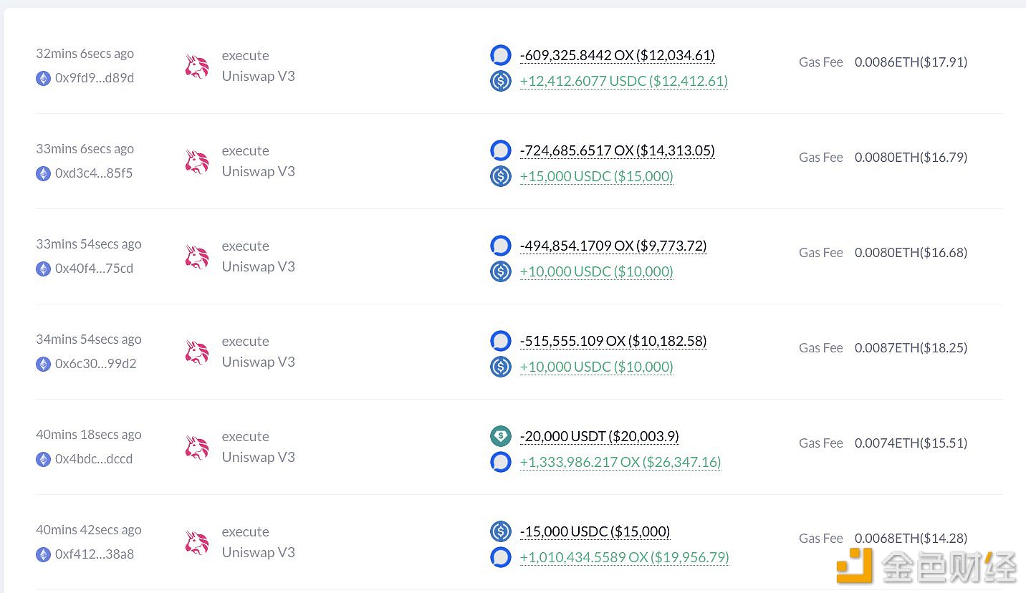This screenshot has height=593, width=1026.
Task: Click USDC coin icon next to -15,000 USDC
Action: click(501, 531)
